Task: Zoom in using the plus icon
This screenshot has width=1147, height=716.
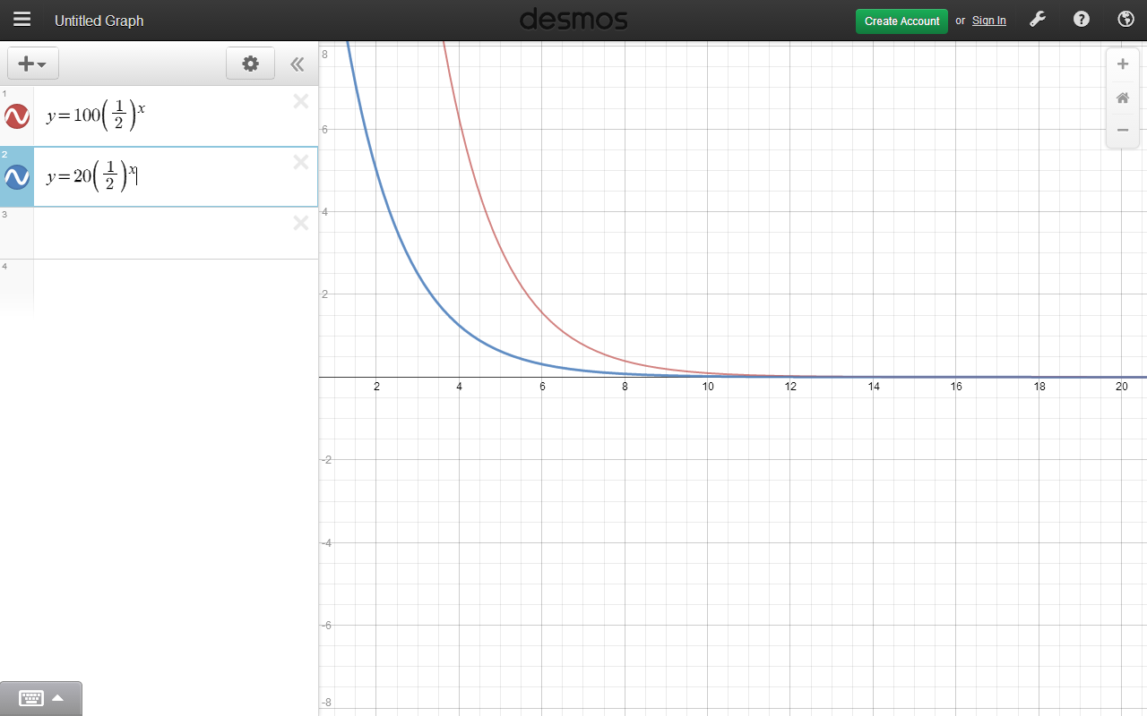Action: pos(1122,64)
